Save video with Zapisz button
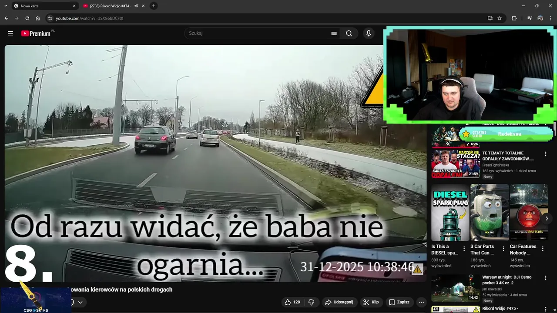 [399, 302]
